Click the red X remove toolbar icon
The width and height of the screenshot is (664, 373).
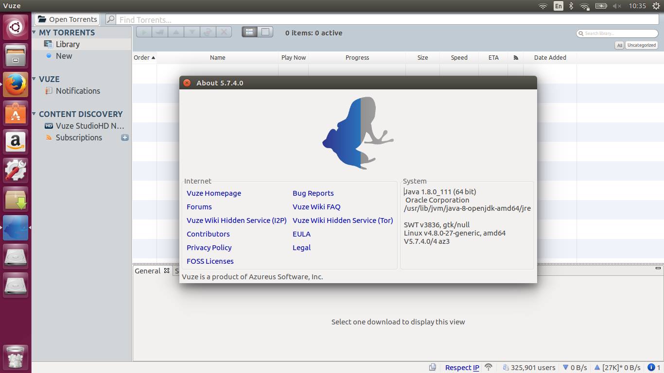pyautogui.click(x=224, y=32)
